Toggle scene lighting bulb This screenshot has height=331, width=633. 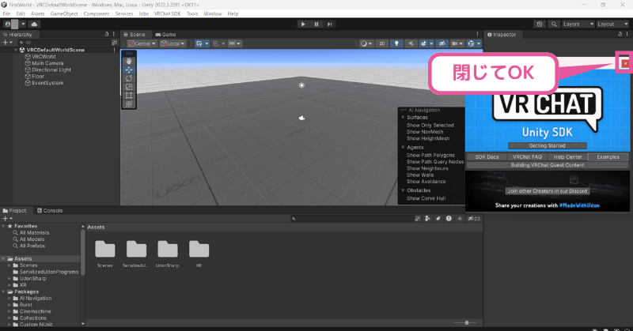pos(396,43)
